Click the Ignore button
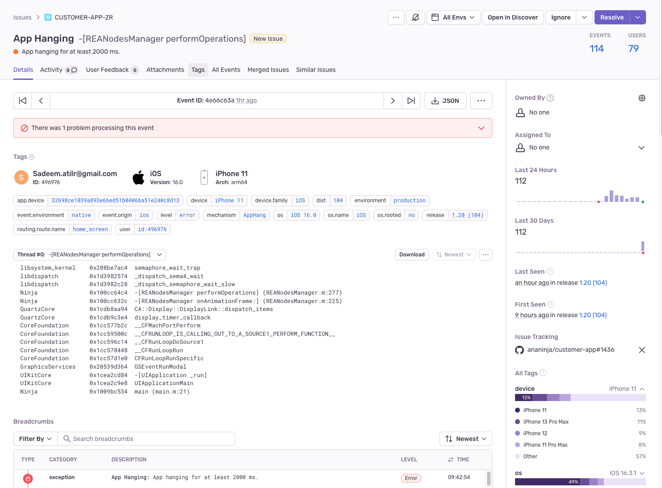Viewport: 662px width, 488px height. tap(561, 17)
